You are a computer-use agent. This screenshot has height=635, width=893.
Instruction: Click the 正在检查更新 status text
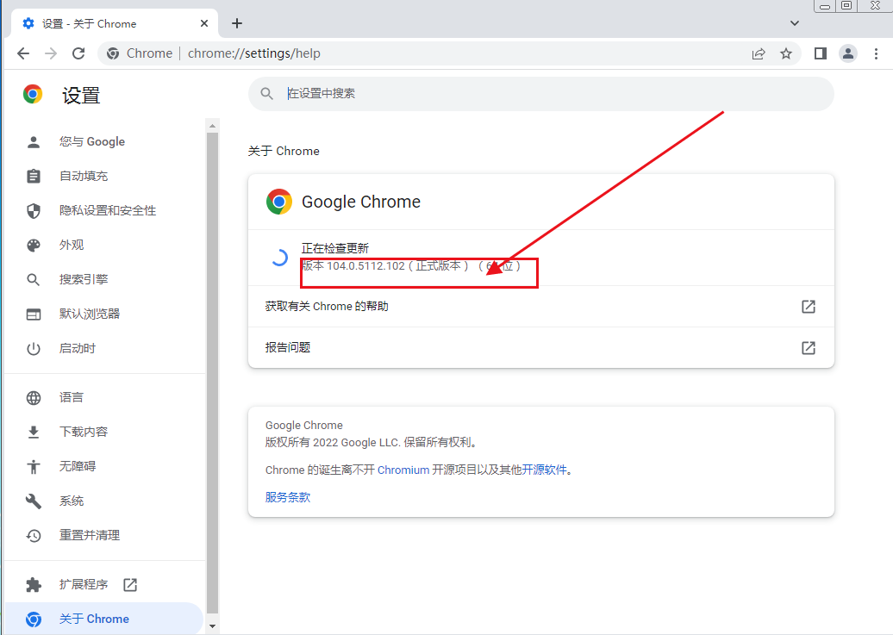[334, 248]
